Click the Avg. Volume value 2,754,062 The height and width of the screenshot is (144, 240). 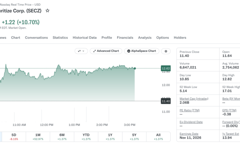click(230, 67)
